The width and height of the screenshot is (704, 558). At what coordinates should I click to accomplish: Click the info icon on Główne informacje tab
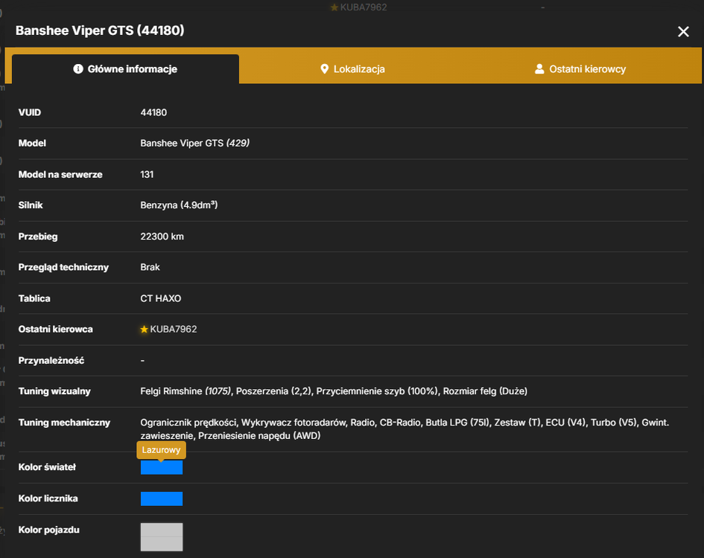pos(78,68)
